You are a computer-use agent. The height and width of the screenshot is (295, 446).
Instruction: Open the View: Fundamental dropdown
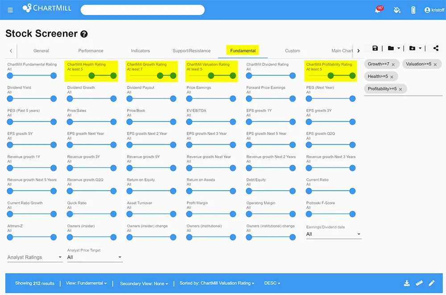click(x=86, y=283)
